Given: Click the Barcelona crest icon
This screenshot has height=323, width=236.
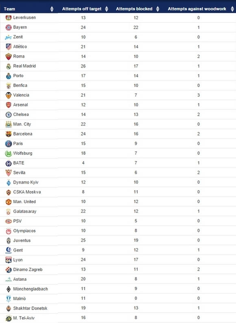Looking at the screenshot, I should tap(9, 134).
